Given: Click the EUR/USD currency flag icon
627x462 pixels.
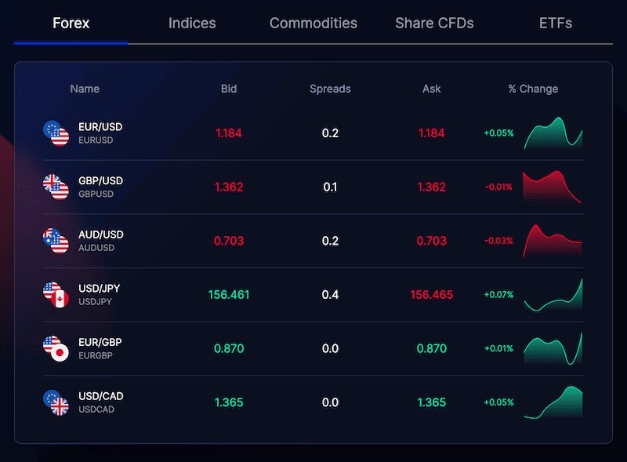Looking at the screenshot, I should click(56, 133).
